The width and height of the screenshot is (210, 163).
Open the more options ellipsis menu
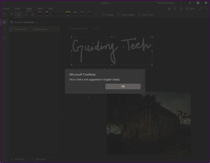[x=207, y=8]
